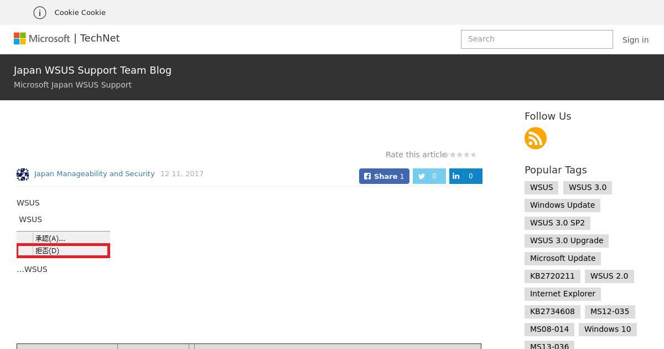The image size is (664, 349).
Task: Open the Internet Explorer tag
Action: point(563,294)
